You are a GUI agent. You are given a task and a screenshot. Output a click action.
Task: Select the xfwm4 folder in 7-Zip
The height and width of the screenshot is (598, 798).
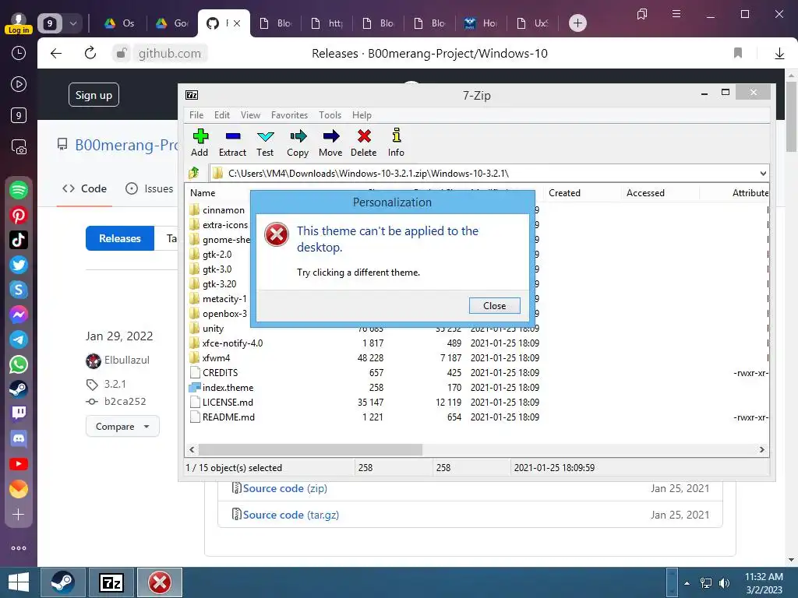[217, 358]
